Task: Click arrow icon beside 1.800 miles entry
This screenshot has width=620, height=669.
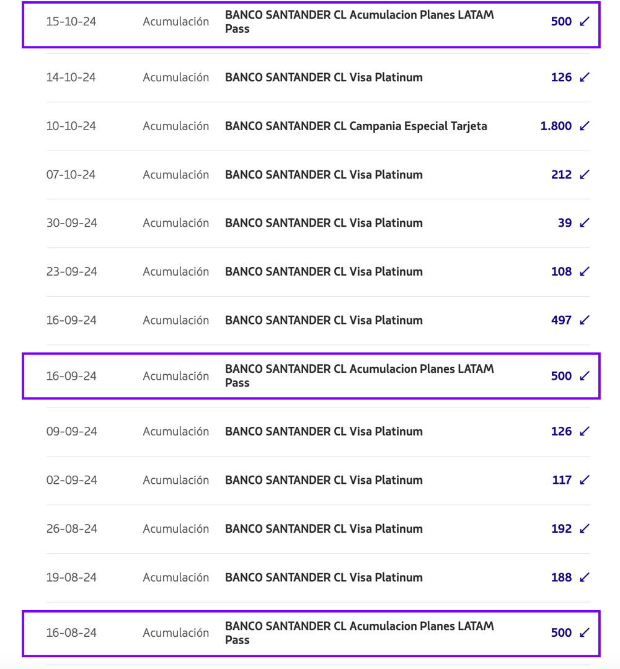Action: (x=585, y=126)
